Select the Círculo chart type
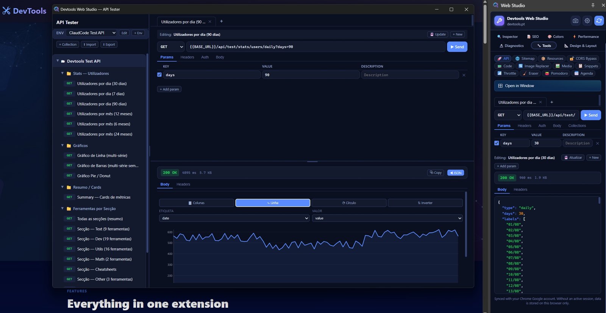Screen dimensions: 606x313 (349, 203)
